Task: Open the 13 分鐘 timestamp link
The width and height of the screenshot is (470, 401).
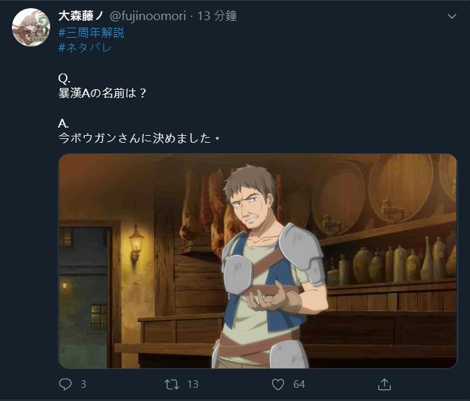Action: [x=217, y=16]
